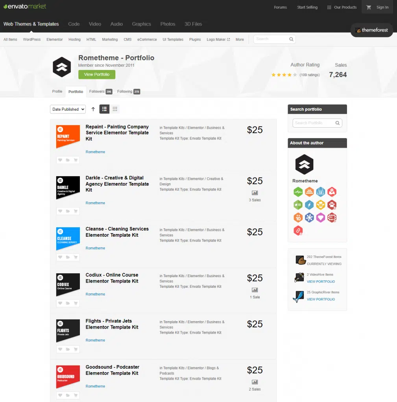Click the Goodsound sales chart icon

(x=255, y=382)
